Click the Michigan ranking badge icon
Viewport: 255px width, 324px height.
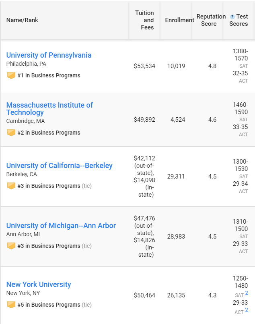tap(11, 246)
